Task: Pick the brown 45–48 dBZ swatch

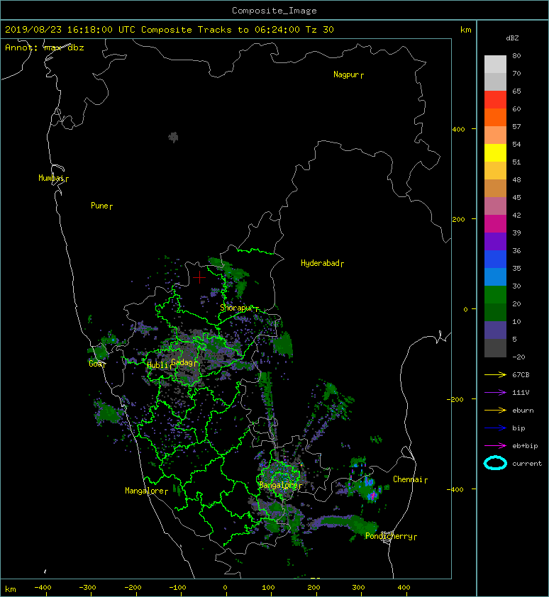Action: pos(495,189)
